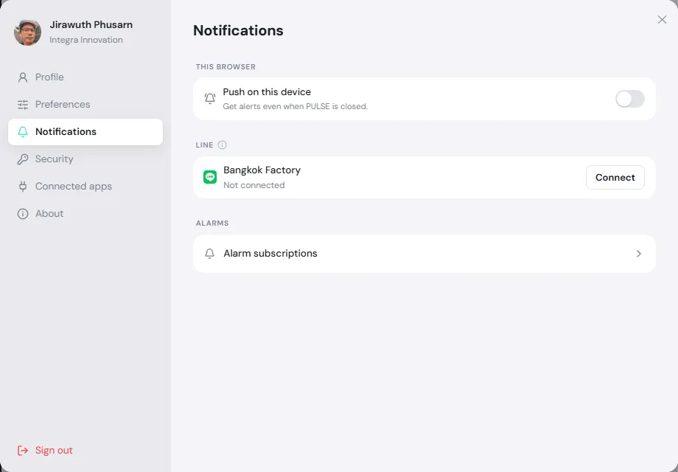Click the green LINE app logo
The image size is (678, 472).
pyautogui.click(x=210, y=177)
